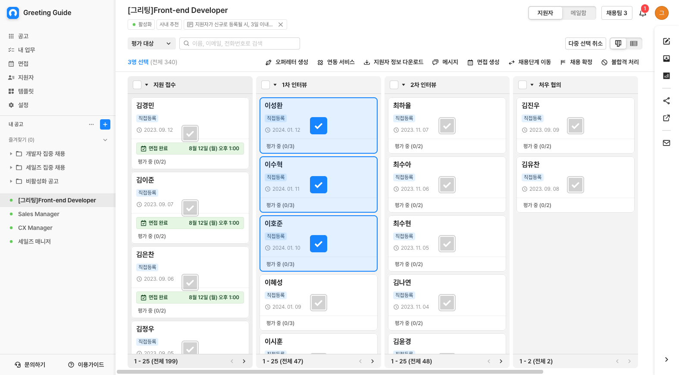Open dropdown arrow beside 1차 인터뷰 header

[x=275, y=85]
